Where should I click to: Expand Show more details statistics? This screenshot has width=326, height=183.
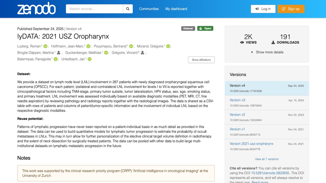[267, 52]
